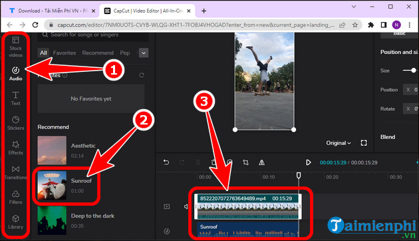Image resolution: width=419 pixels, height=241 pixels.
Task: Click the timeline playhead marker
Action: [299, 176]
